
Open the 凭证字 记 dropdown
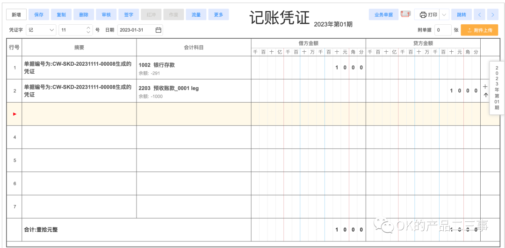click(x=41, y=30)
